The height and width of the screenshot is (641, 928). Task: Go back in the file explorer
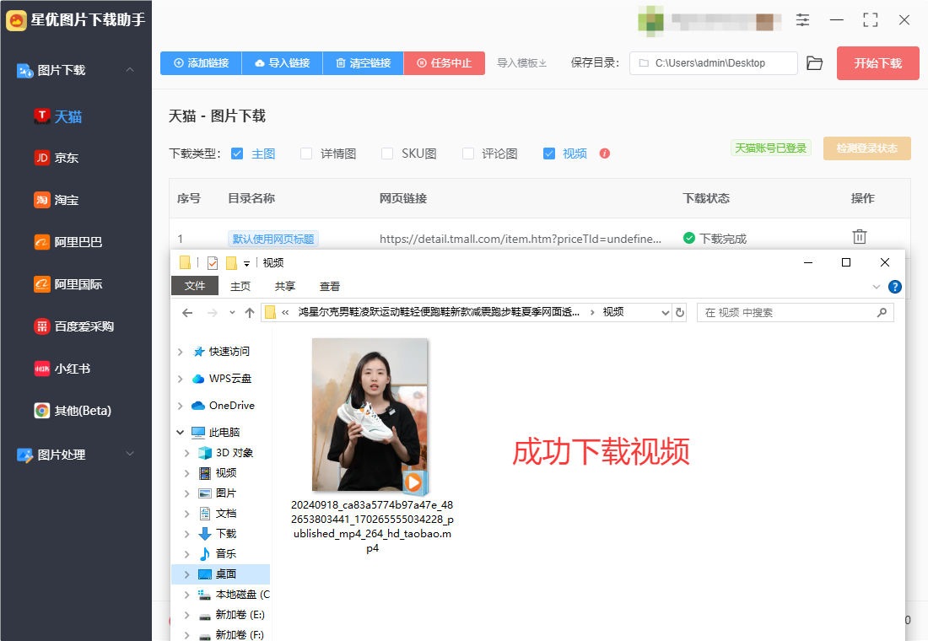pyautogui.click(x=187, y=313)
